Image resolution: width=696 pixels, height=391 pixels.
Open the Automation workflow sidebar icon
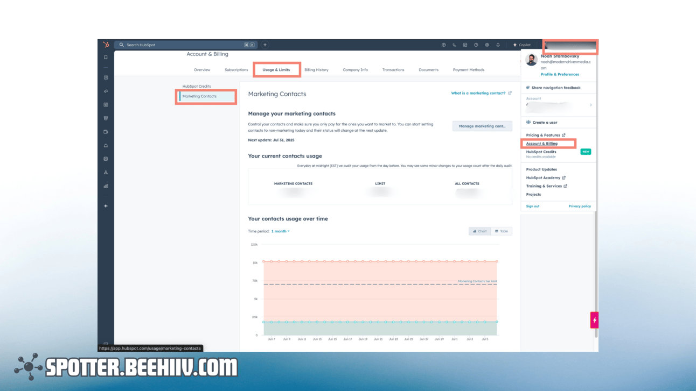(x=106, y=173)
